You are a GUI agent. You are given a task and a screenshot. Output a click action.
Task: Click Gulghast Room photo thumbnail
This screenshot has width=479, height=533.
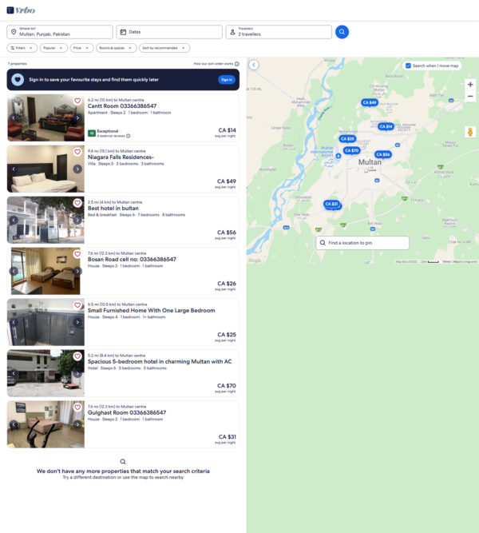point(46,424)
